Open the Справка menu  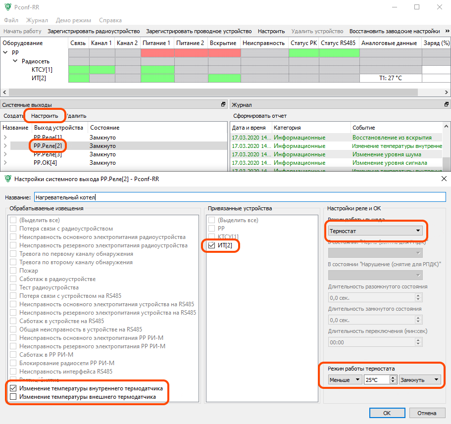click(110, 20)
